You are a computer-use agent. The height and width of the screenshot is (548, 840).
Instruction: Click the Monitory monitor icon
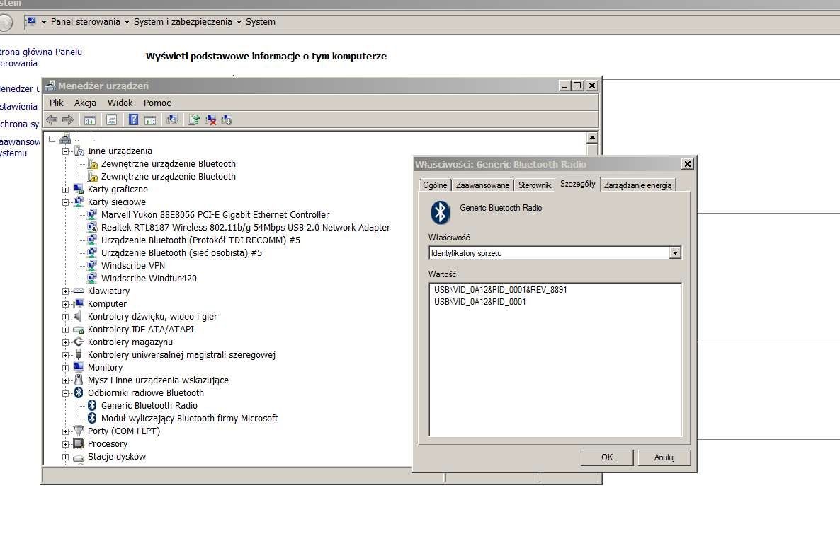tap(79, 367)
